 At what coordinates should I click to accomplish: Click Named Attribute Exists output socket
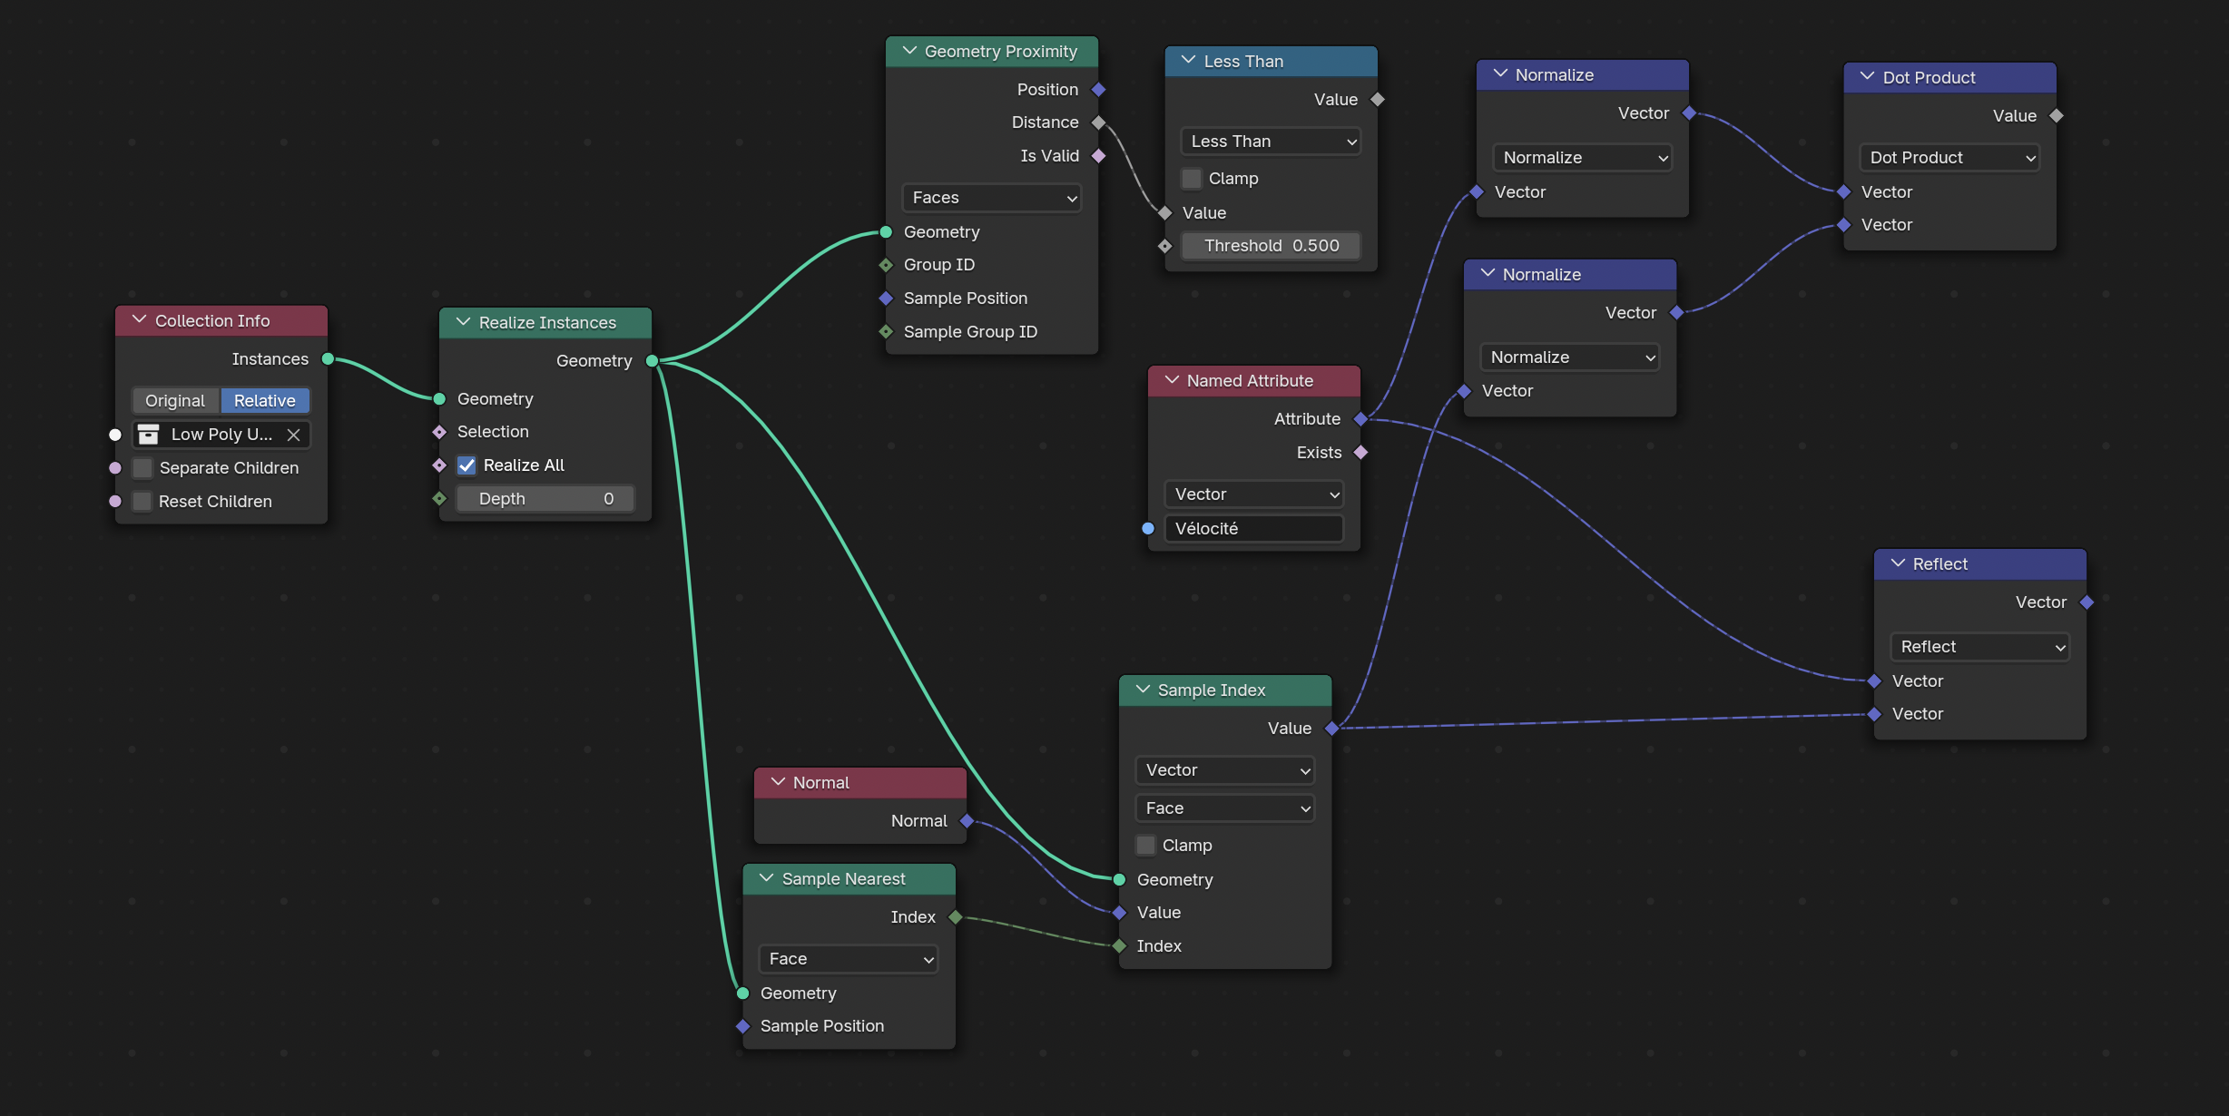tap(1360, 453)
